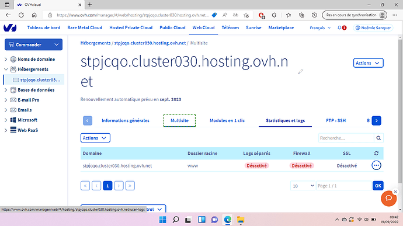Image resolution: width=403 pixels, height=226 pixels.
Task: Open the Français language selector
Action: click(x=320, y=28)
